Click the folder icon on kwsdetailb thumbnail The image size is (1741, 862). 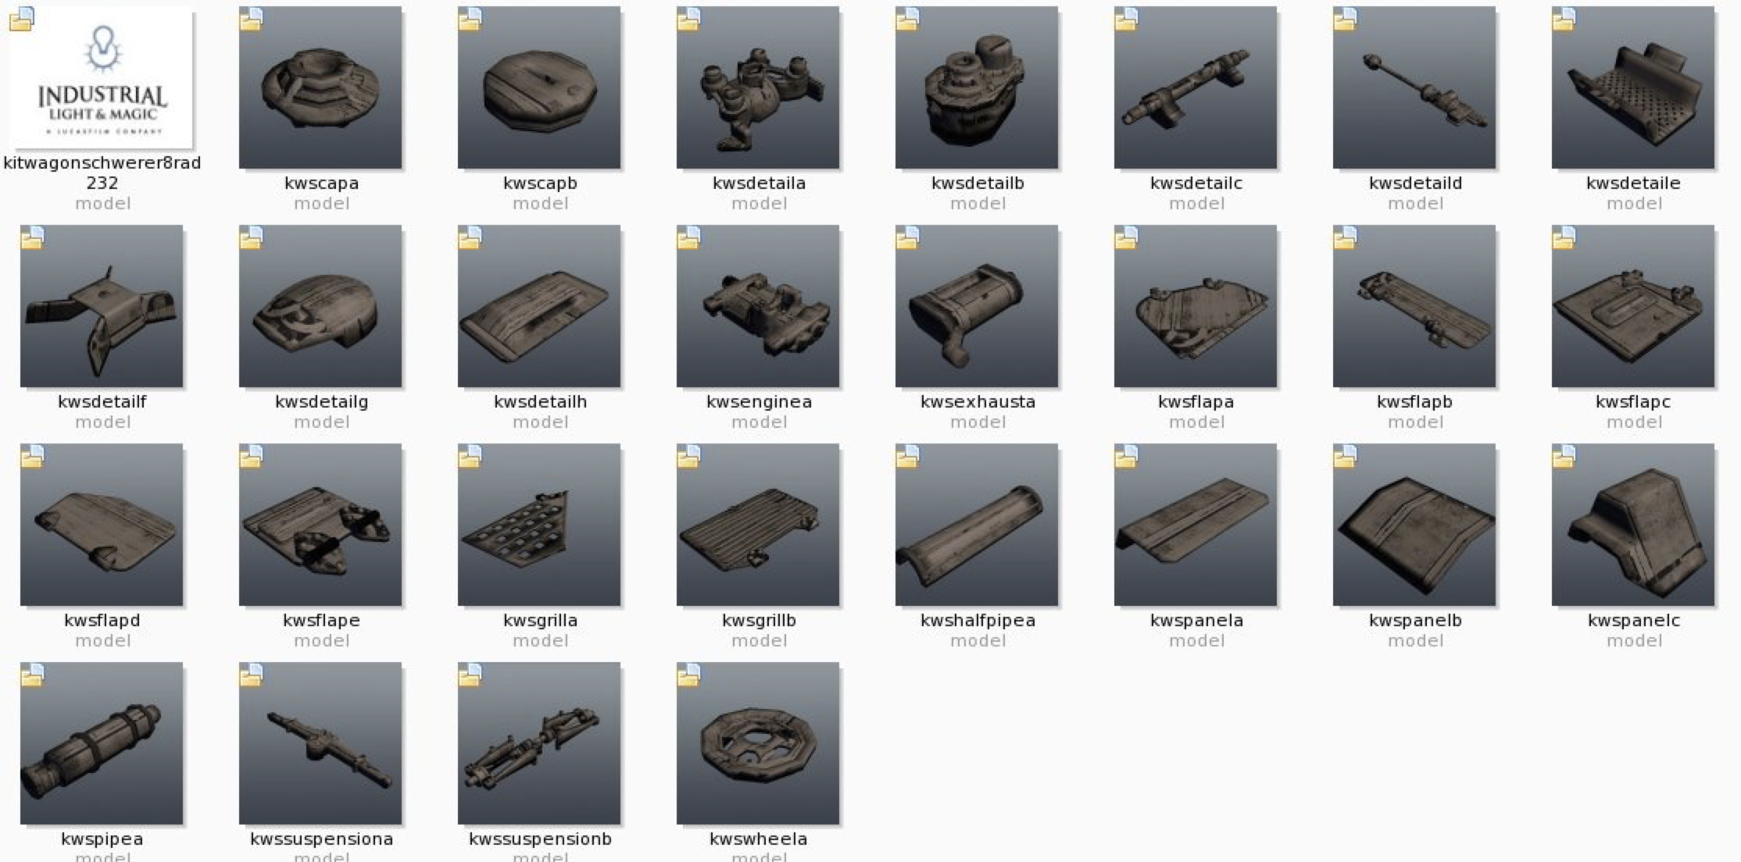point(907,20)
